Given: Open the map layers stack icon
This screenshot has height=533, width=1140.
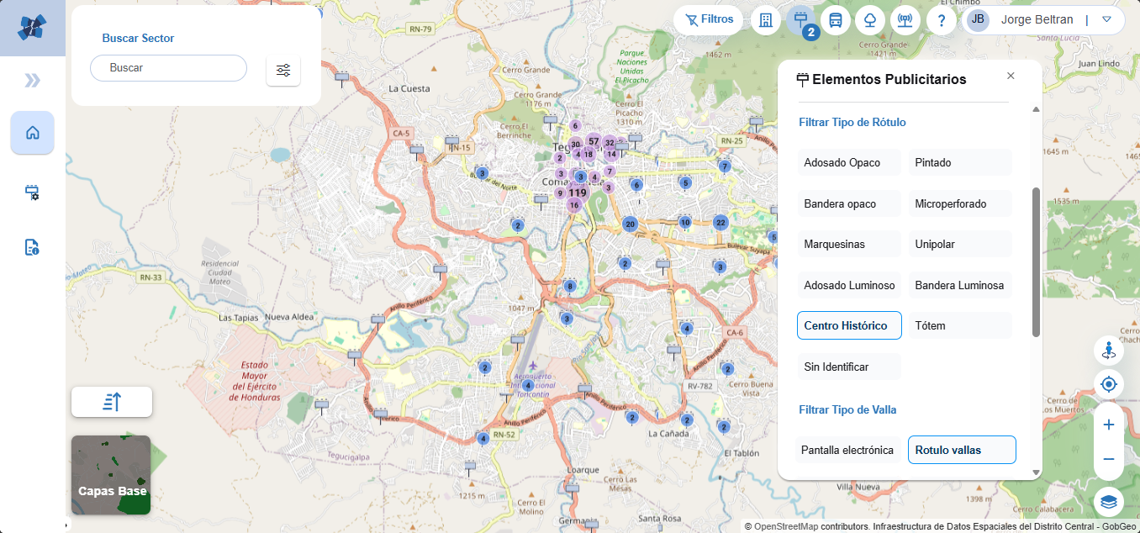Looking at the screenshot, I should pos(1108,502).
